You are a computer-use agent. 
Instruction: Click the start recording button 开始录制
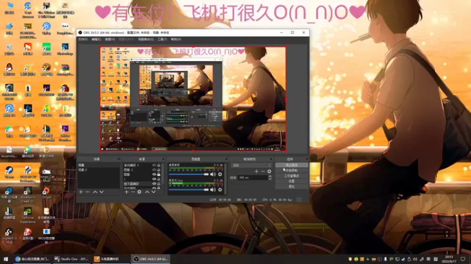[291, 170]
